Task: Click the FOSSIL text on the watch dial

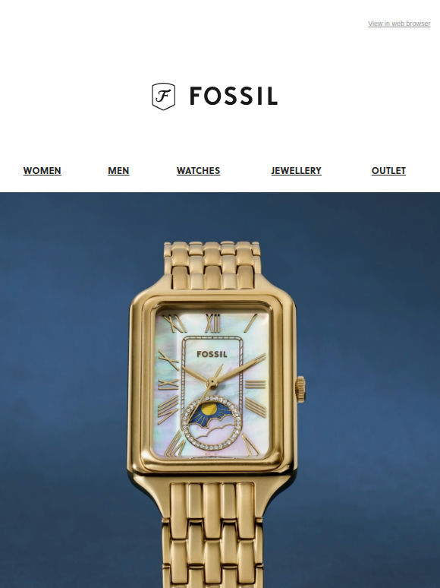Action: 212,354
